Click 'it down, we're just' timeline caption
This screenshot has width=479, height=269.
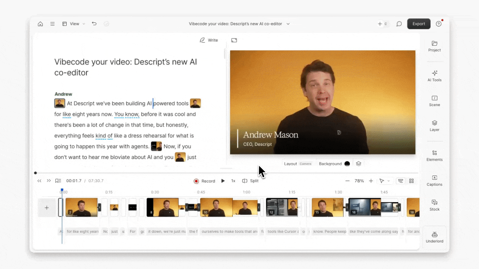click(x=167, y=232)
